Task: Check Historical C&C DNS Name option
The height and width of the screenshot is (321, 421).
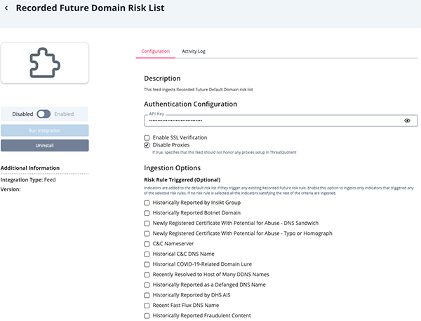Action: point(147,254)
